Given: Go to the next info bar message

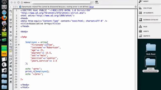Looking at the screenshot, I should click(x=17, y=7).
